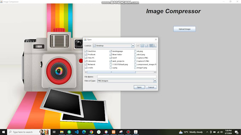Select the Libraries folder

pos(90,61)
